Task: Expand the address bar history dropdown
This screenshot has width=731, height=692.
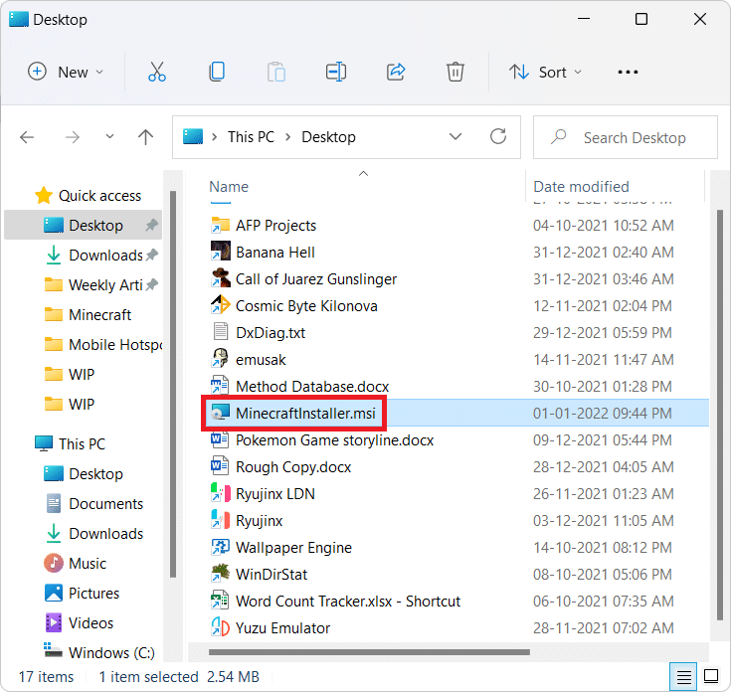Action: pos(456,137)
